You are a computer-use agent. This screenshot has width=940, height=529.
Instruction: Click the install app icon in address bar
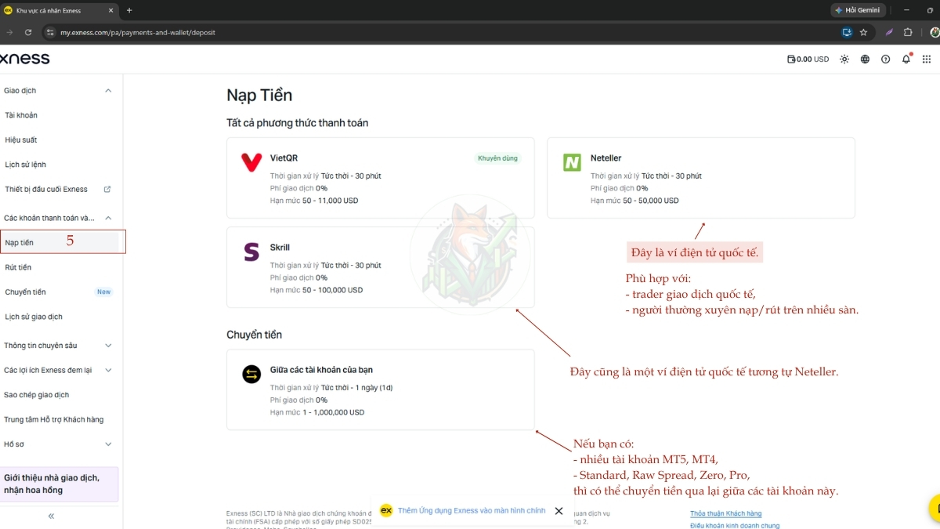point(846,32)
